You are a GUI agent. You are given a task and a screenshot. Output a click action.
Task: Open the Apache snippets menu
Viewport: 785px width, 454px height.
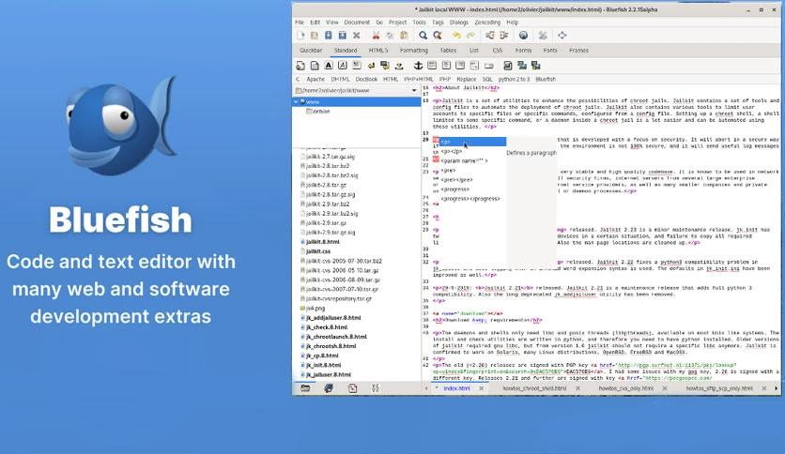[316, 80]
